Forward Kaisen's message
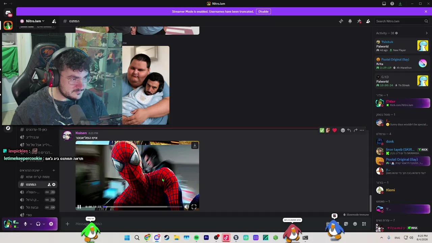This screenshot has height=243, width=432. (355, 130)
